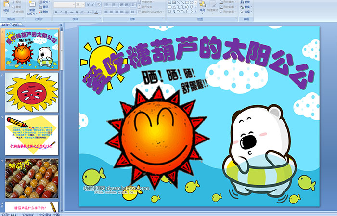
Task: Select the Left Brace shape
Action: click(x=187, y=11)
